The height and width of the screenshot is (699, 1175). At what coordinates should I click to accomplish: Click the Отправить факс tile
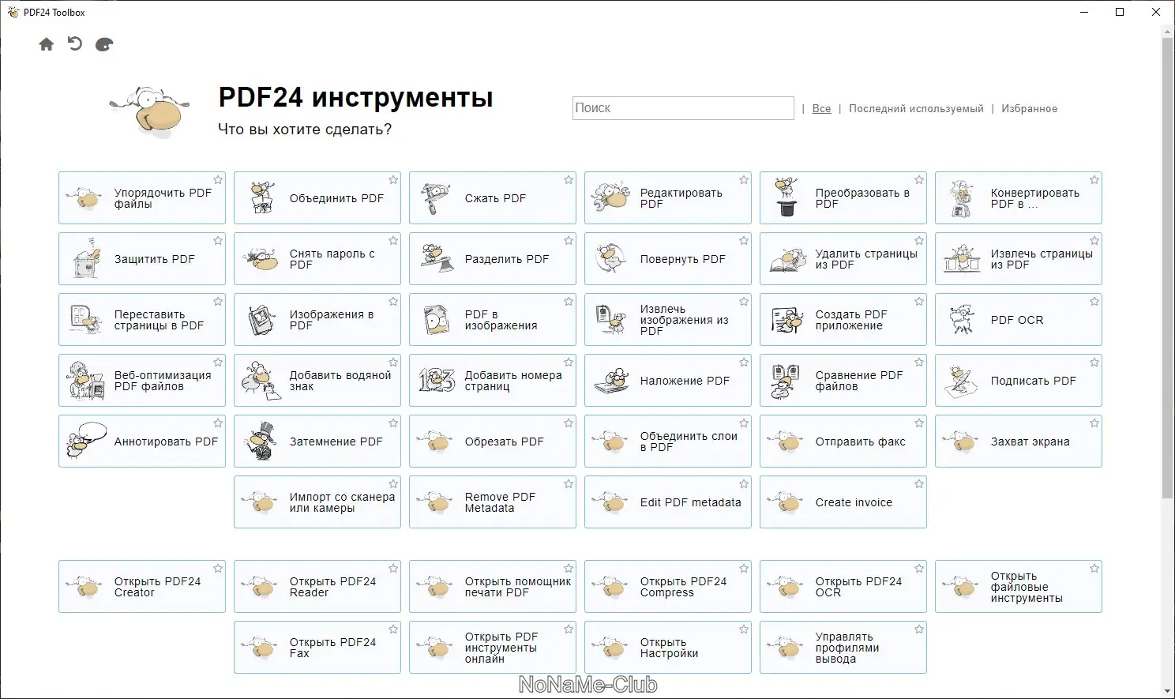coord(843,442)
